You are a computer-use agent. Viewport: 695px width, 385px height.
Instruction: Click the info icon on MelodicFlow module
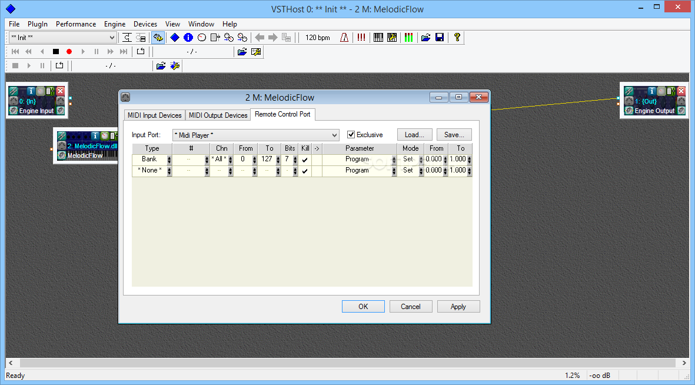[94, 136]
